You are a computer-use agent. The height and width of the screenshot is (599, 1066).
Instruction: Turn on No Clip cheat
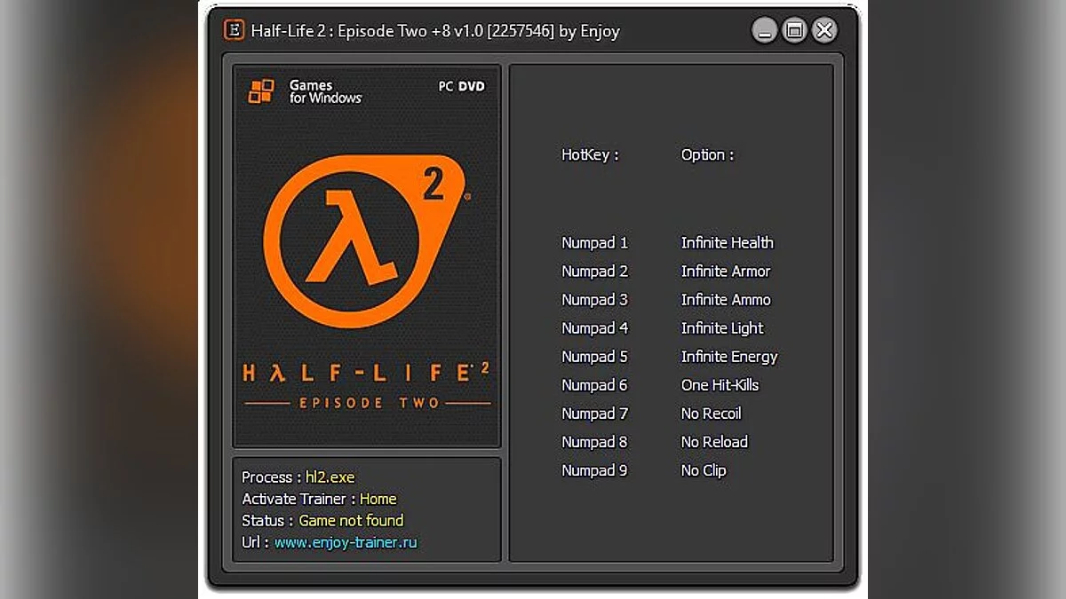(x=703, y=470)
